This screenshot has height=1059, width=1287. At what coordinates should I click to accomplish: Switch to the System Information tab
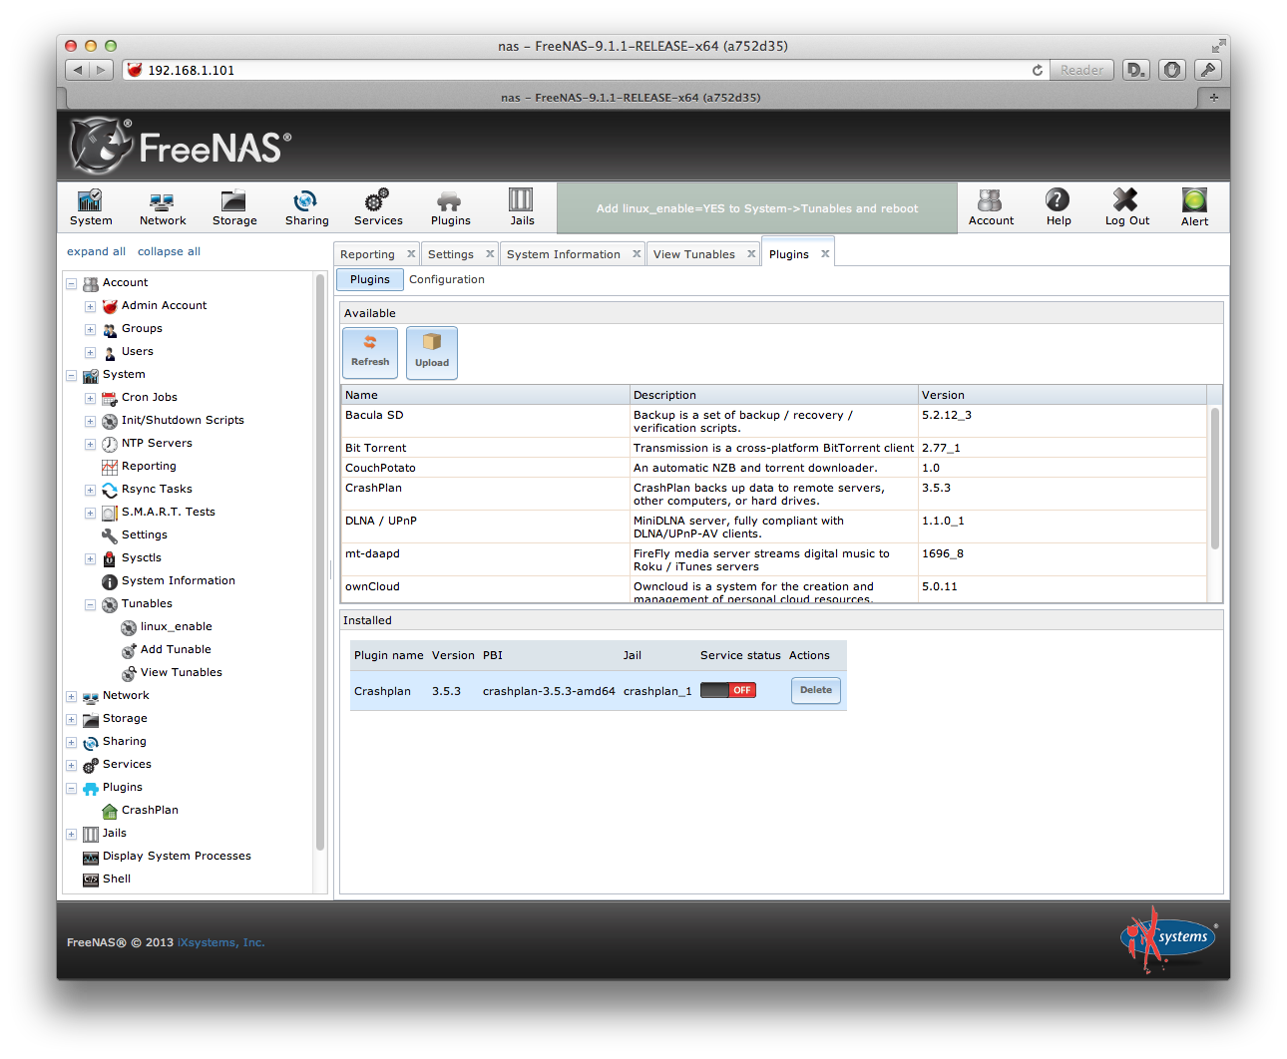(x=564, y=254)
